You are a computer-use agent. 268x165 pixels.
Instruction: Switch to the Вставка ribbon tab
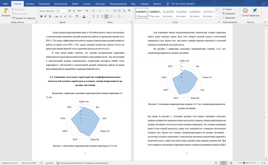[30, 4]
